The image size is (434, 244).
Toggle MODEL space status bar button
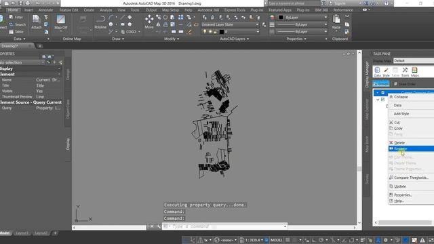(x=276, y=240)
